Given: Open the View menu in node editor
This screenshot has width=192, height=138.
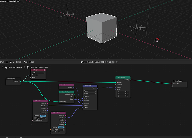Looking at the screenshot, I should pyautogui.click(x=12, y=62).
